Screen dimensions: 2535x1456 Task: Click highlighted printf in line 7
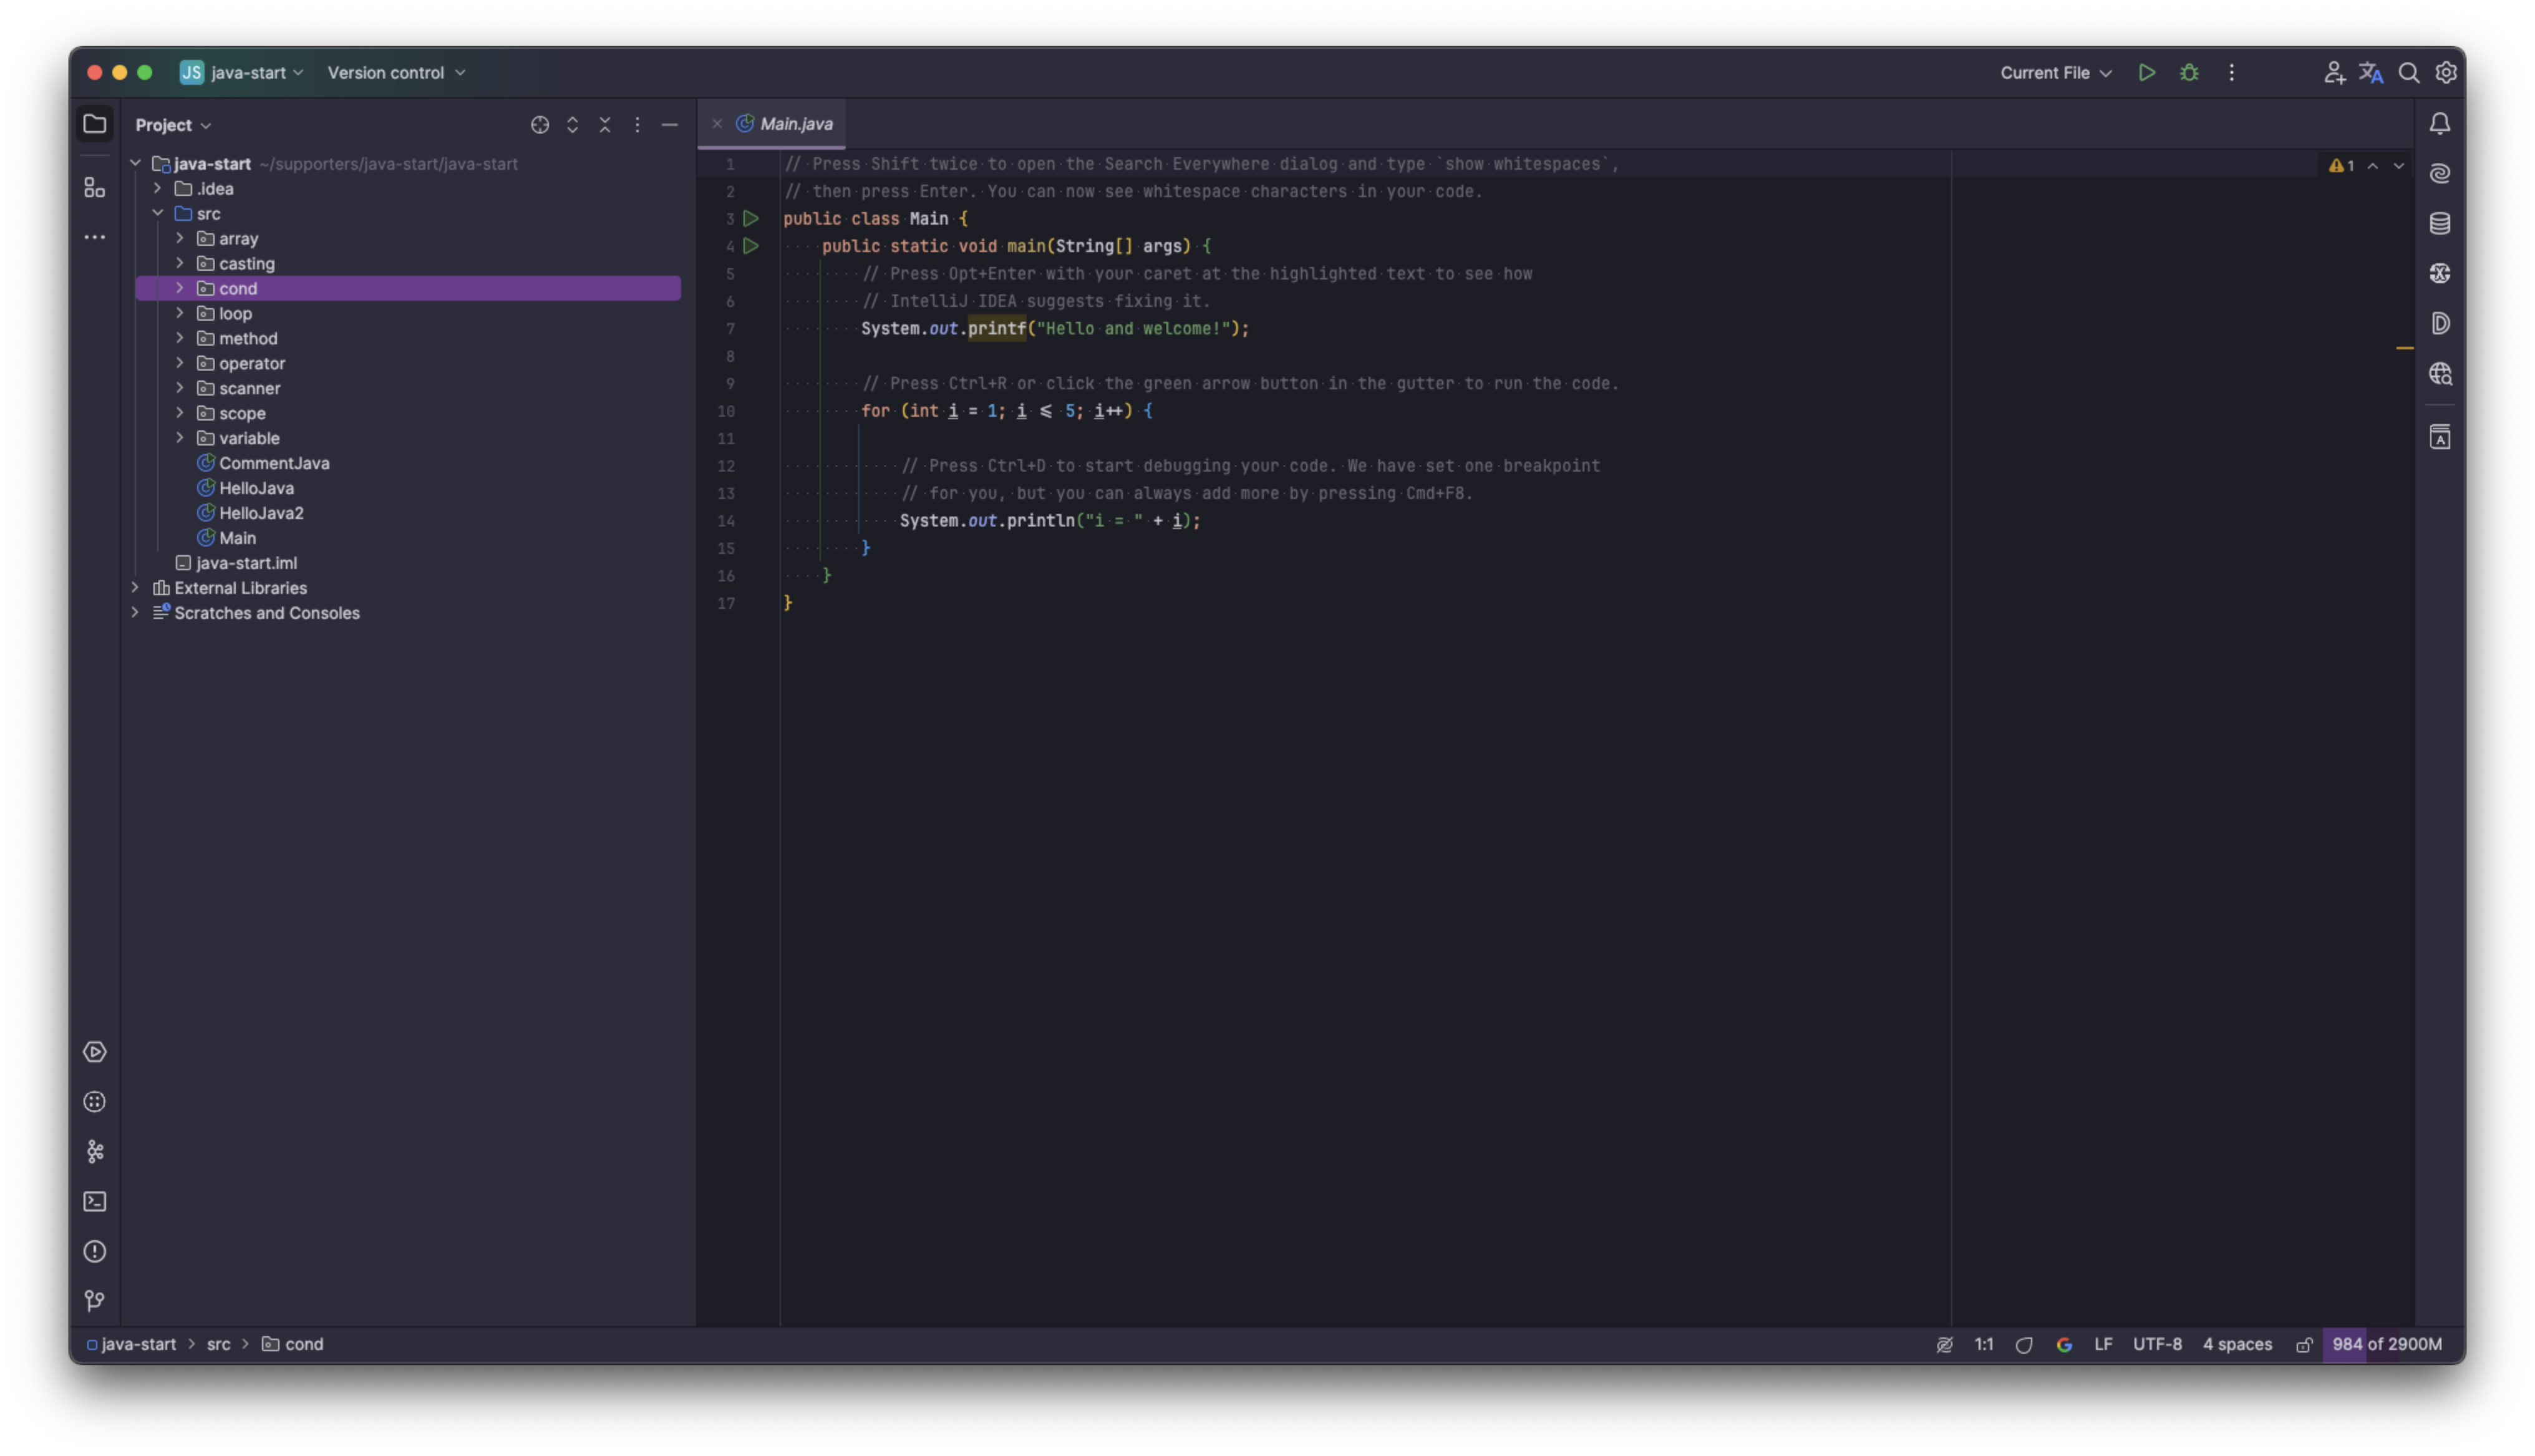[x=997, y=328]
